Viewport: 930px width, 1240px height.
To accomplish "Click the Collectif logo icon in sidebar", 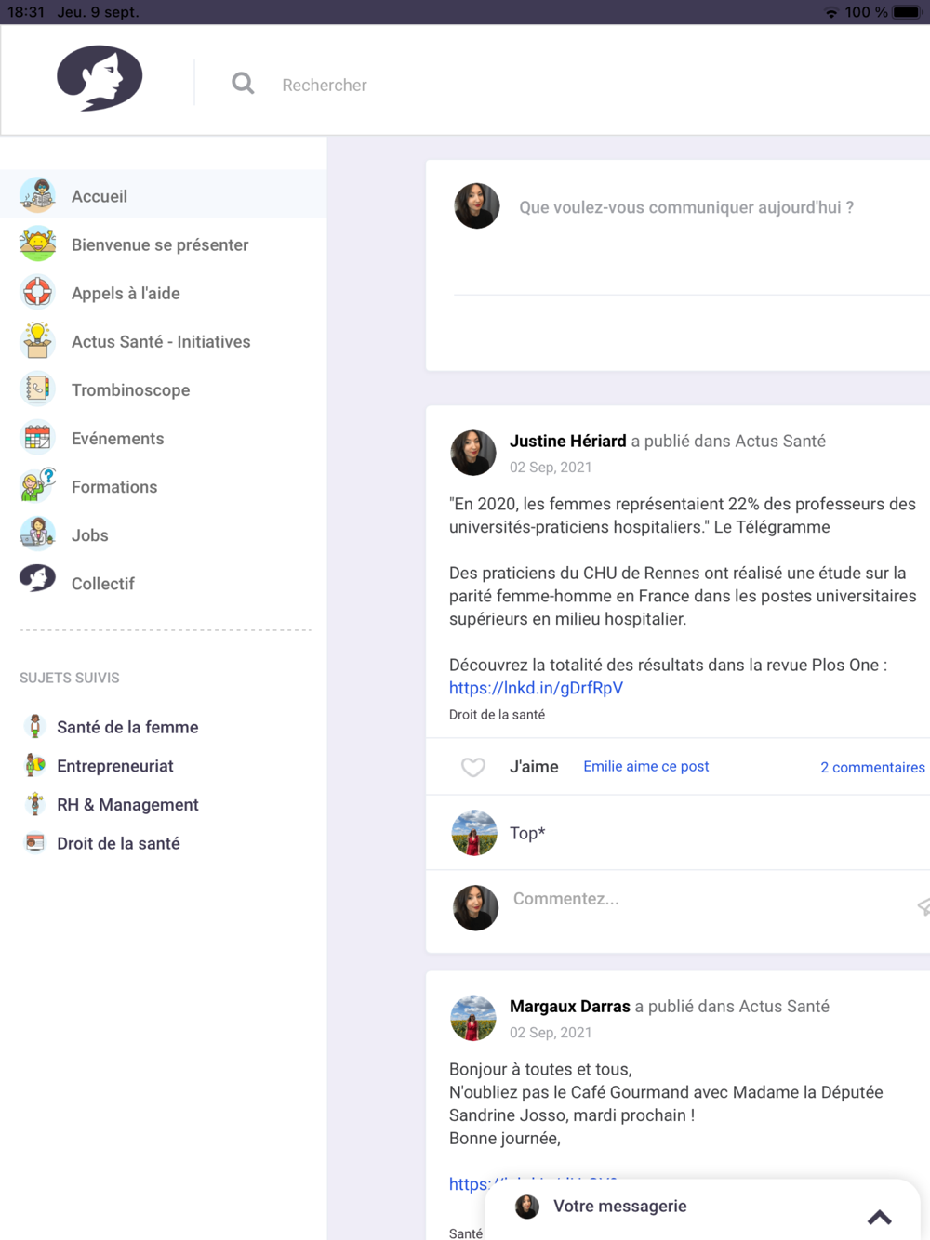I will click(37, 579).
